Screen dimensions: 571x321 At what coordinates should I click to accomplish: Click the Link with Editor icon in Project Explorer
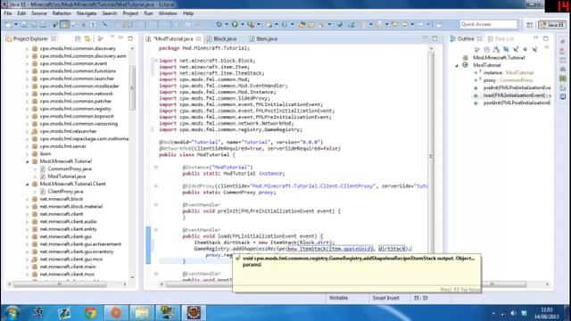point(87,38)
